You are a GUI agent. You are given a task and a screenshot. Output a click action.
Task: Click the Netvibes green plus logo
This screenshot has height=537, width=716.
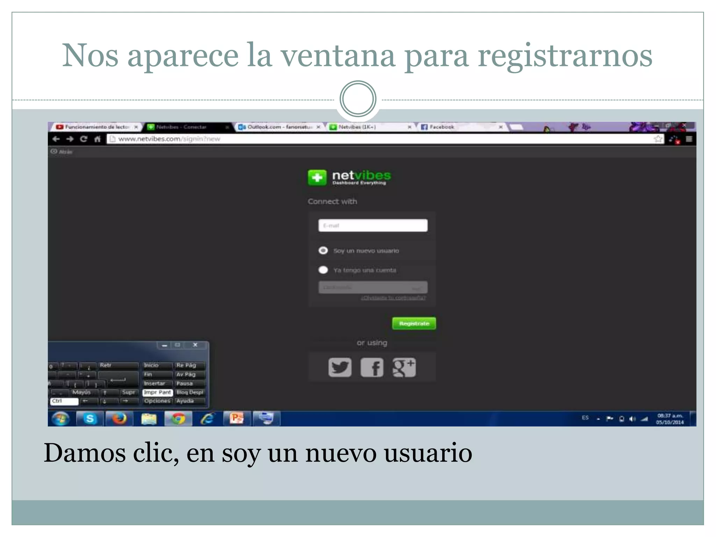(x=317, y=178)
